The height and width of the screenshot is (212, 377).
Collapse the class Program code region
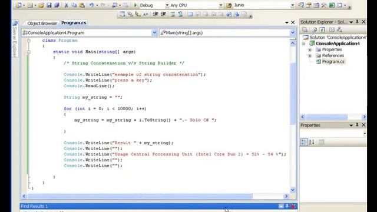pos(29,41)
